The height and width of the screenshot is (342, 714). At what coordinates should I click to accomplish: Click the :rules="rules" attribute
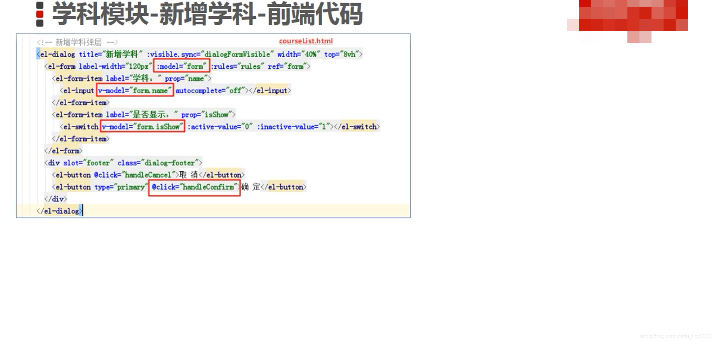coord(237,66)
